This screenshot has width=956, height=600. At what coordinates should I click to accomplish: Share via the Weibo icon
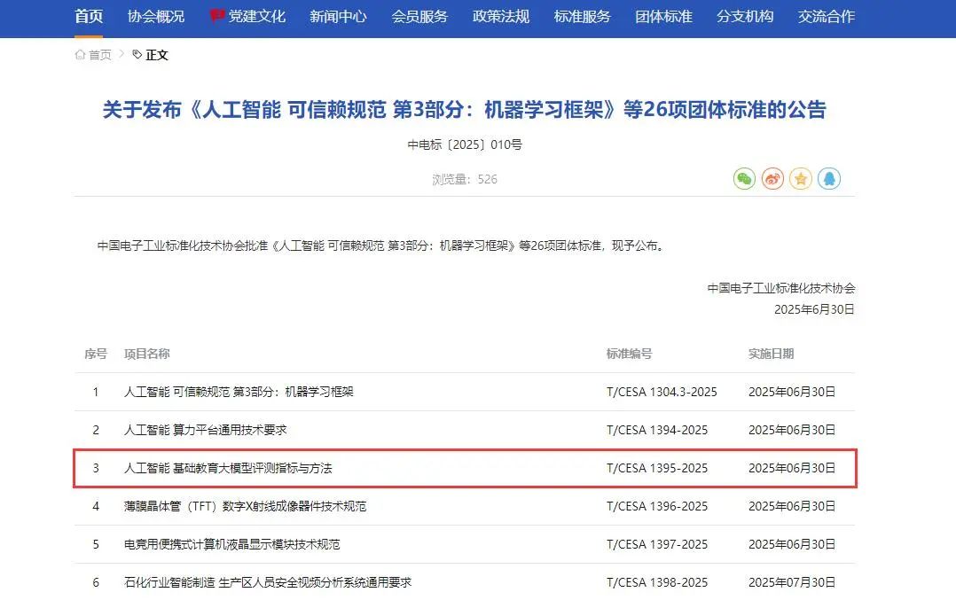click(772, 178)
